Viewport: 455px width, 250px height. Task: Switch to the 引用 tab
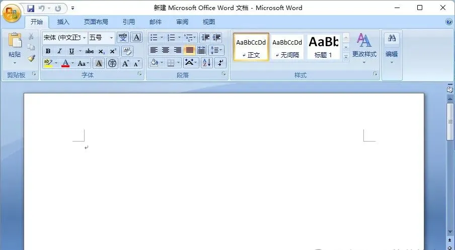click(128, 22)
